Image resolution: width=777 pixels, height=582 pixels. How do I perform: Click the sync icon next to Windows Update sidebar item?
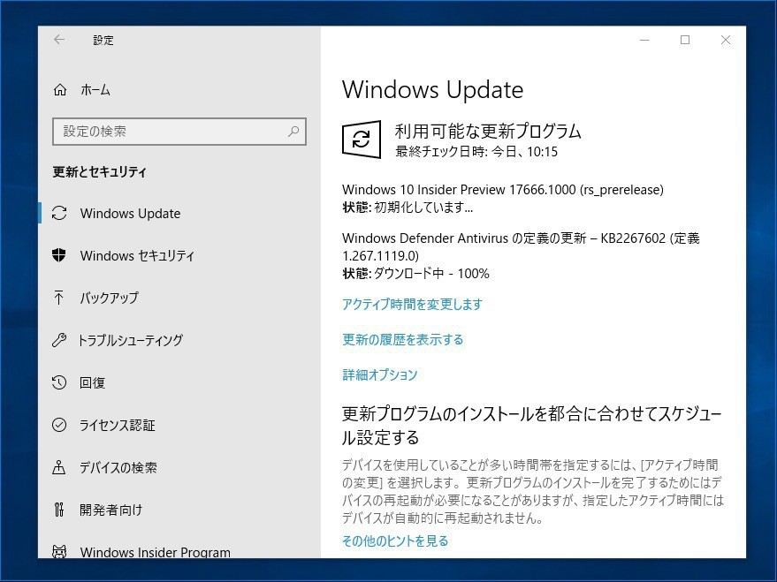point(59,213)
